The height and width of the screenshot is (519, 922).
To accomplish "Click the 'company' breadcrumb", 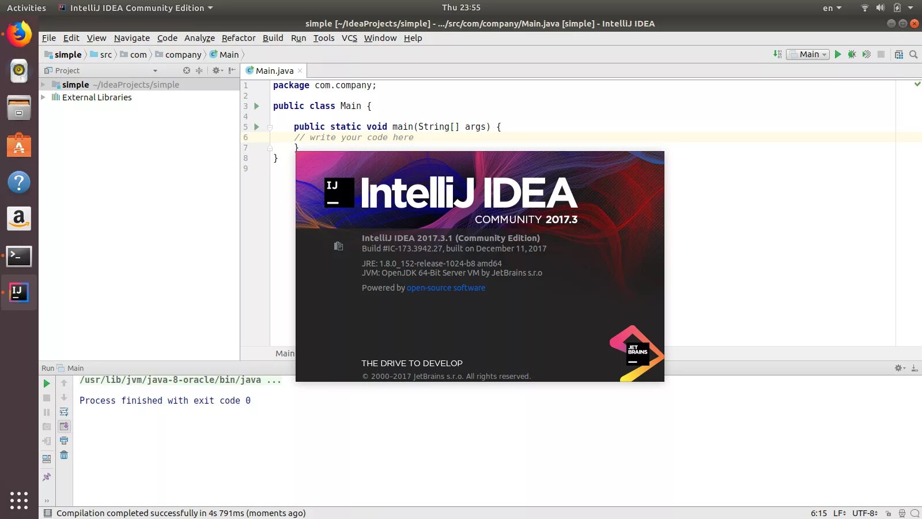I will (x=178, y=54).
